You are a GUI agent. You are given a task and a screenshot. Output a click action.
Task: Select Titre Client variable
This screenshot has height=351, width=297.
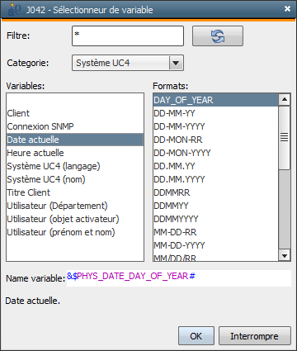(x=75, y=192)
